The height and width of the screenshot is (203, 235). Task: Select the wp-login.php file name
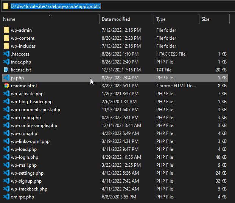[x=25, y=157]
